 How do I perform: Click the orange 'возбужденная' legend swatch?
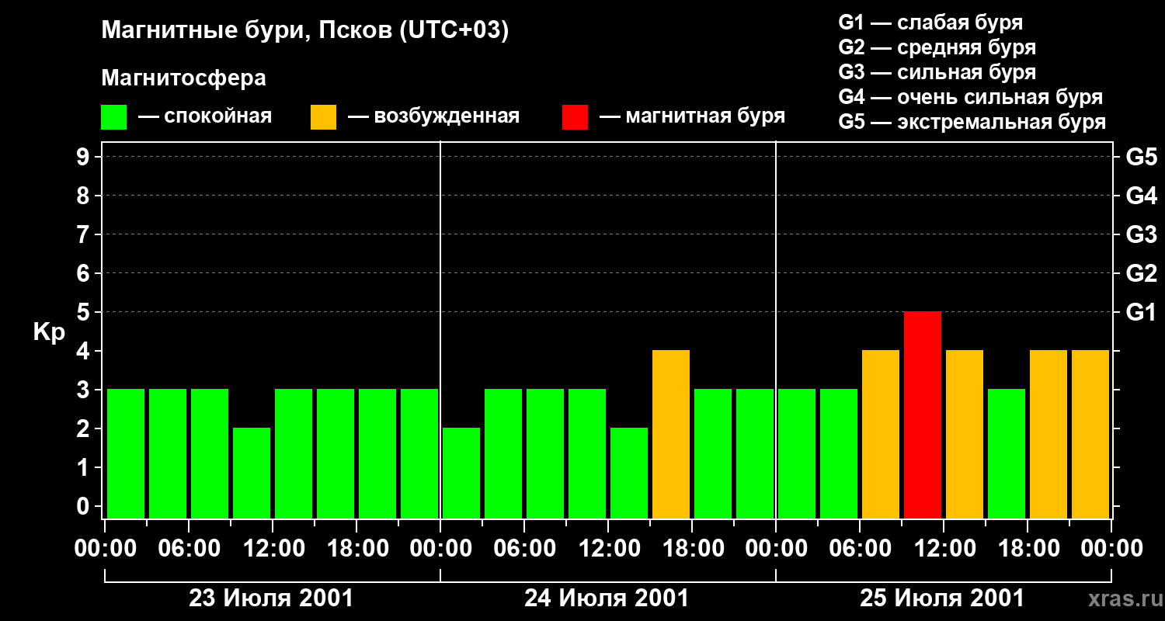pos(323,117)
